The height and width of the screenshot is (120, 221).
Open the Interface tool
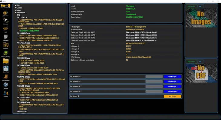coord(6,21)
